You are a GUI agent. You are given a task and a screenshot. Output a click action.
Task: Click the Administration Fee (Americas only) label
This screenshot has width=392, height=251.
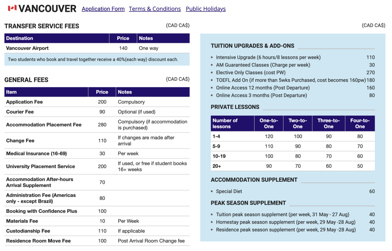[41, 198]
